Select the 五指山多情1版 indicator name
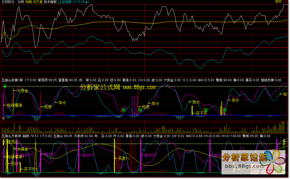Screen dimensions: 290x179 (12, 80)
